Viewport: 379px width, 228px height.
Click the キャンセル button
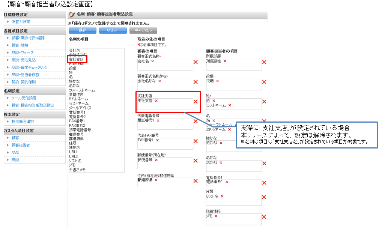click(143, 30)
